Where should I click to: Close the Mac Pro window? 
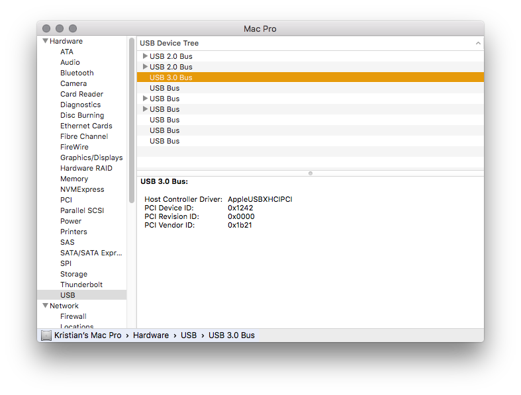(x=46, y=28)
